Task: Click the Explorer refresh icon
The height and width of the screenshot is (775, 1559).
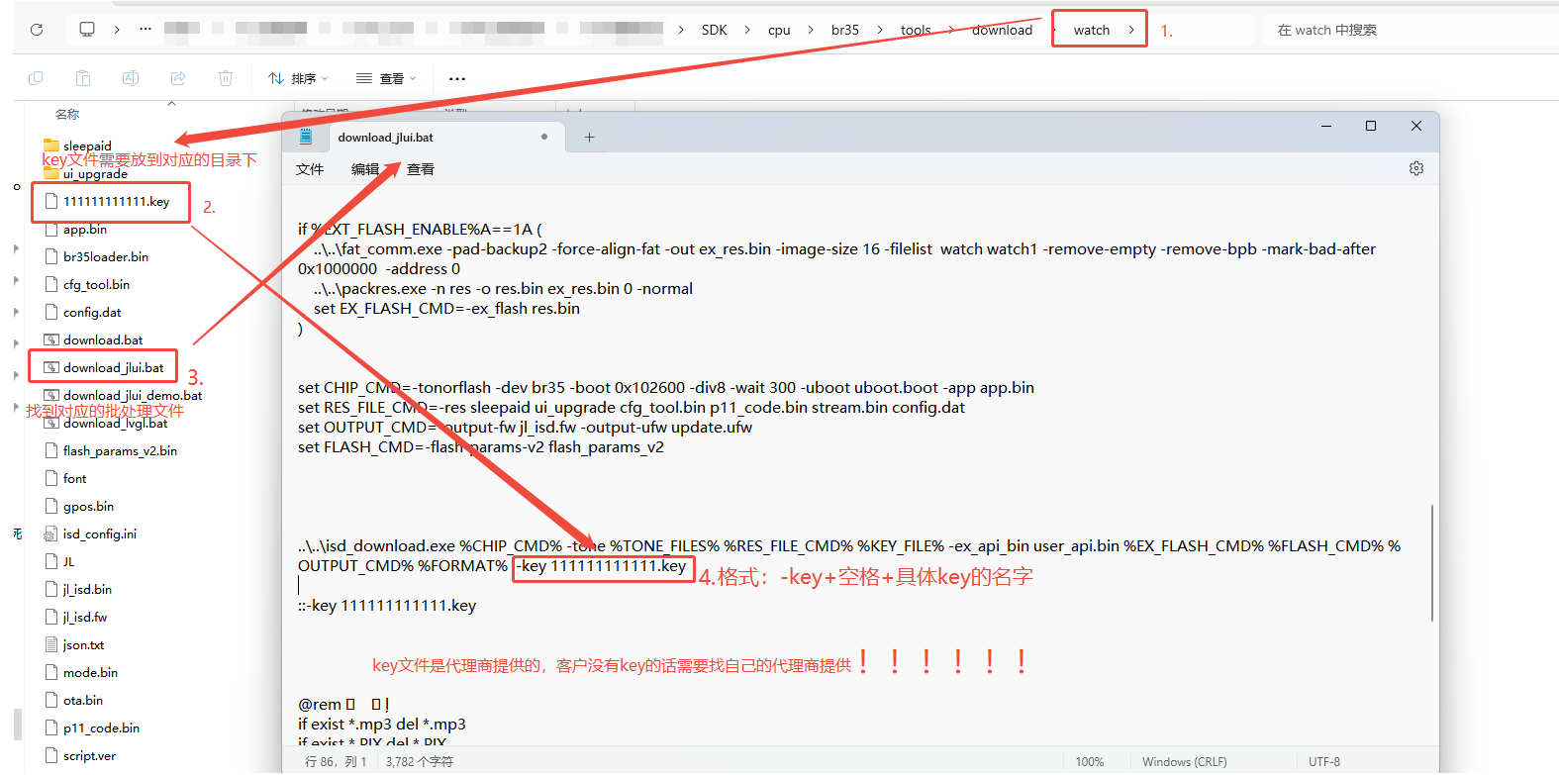Action: 37,30
